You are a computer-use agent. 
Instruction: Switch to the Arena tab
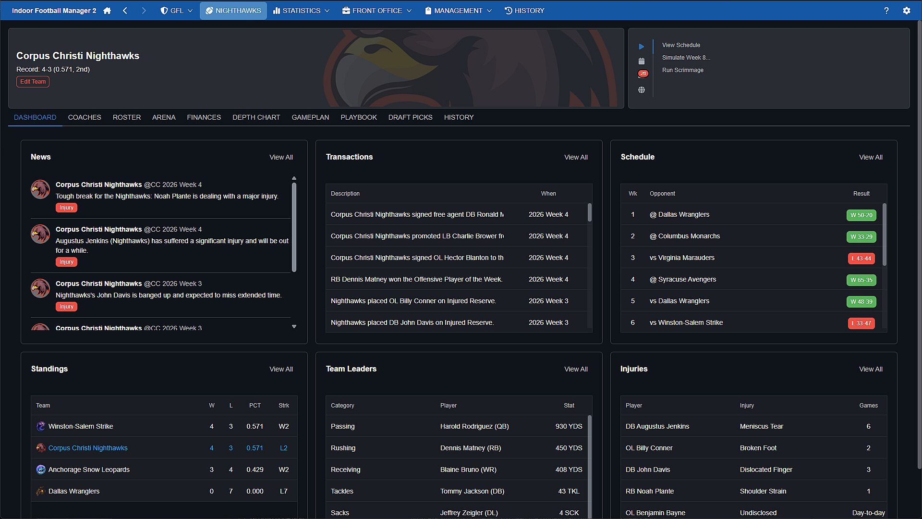point(164,117)
